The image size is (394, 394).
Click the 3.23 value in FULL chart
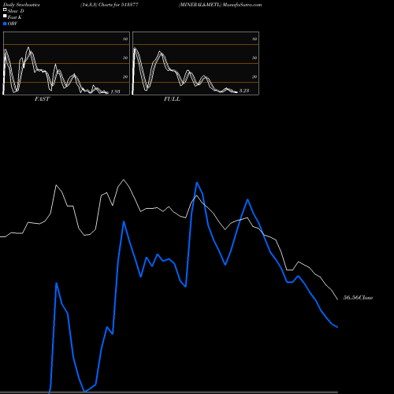244,91
